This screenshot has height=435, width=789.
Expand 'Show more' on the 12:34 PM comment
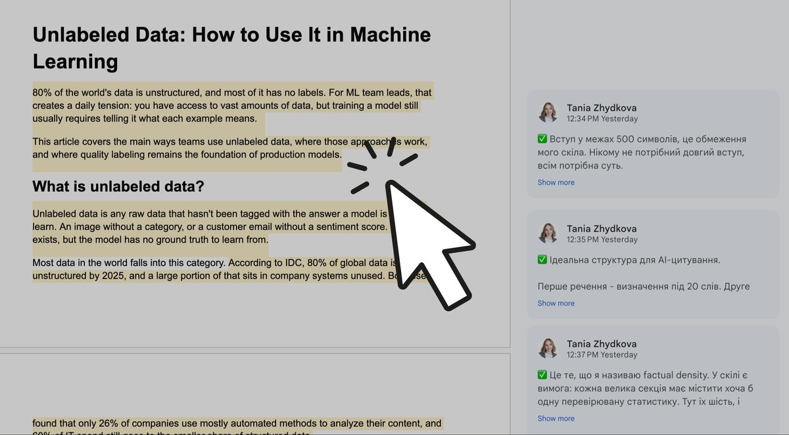(556, 183)
